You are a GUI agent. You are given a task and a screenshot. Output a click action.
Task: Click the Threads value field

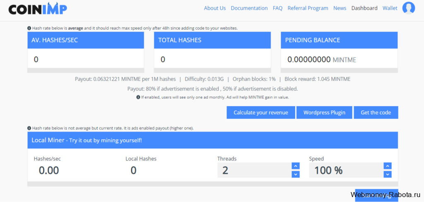click(x=254, y=170)
